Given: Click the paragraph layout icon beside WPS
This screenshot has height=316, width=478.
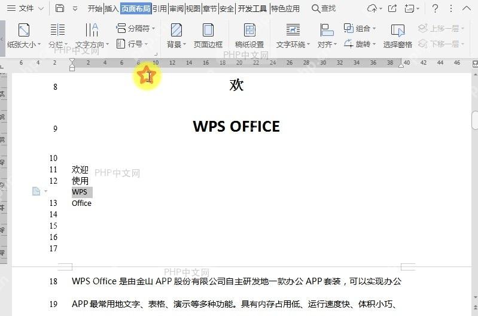Looking at the screenshot, I should 36,192.
